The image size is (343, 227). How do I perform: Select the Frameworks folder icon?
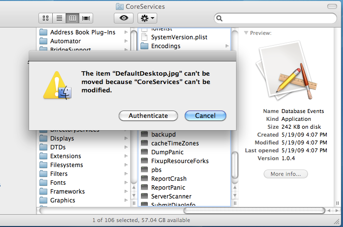click(43, 191)
